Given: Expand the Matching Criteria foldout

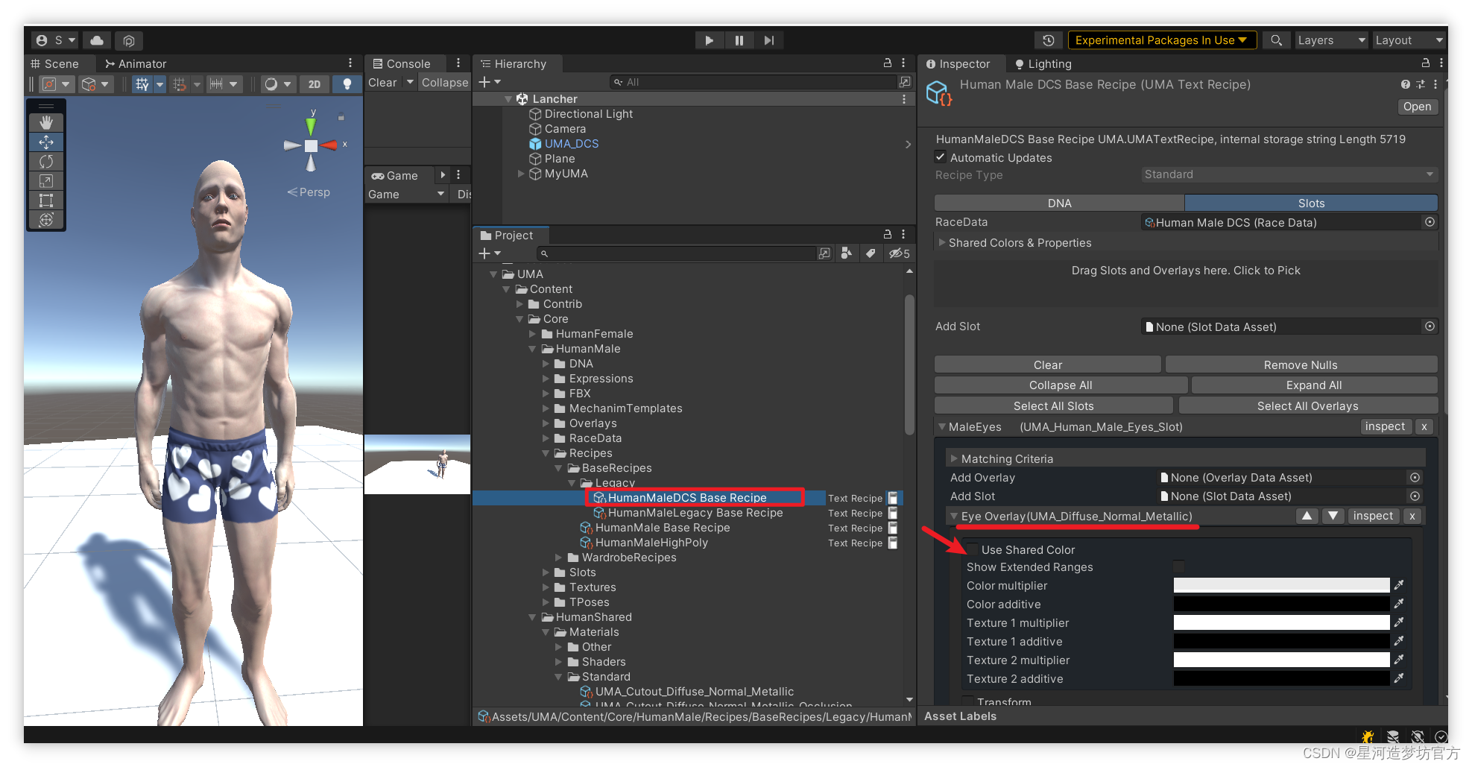Looking at the screenshot, I should (953, 459).
